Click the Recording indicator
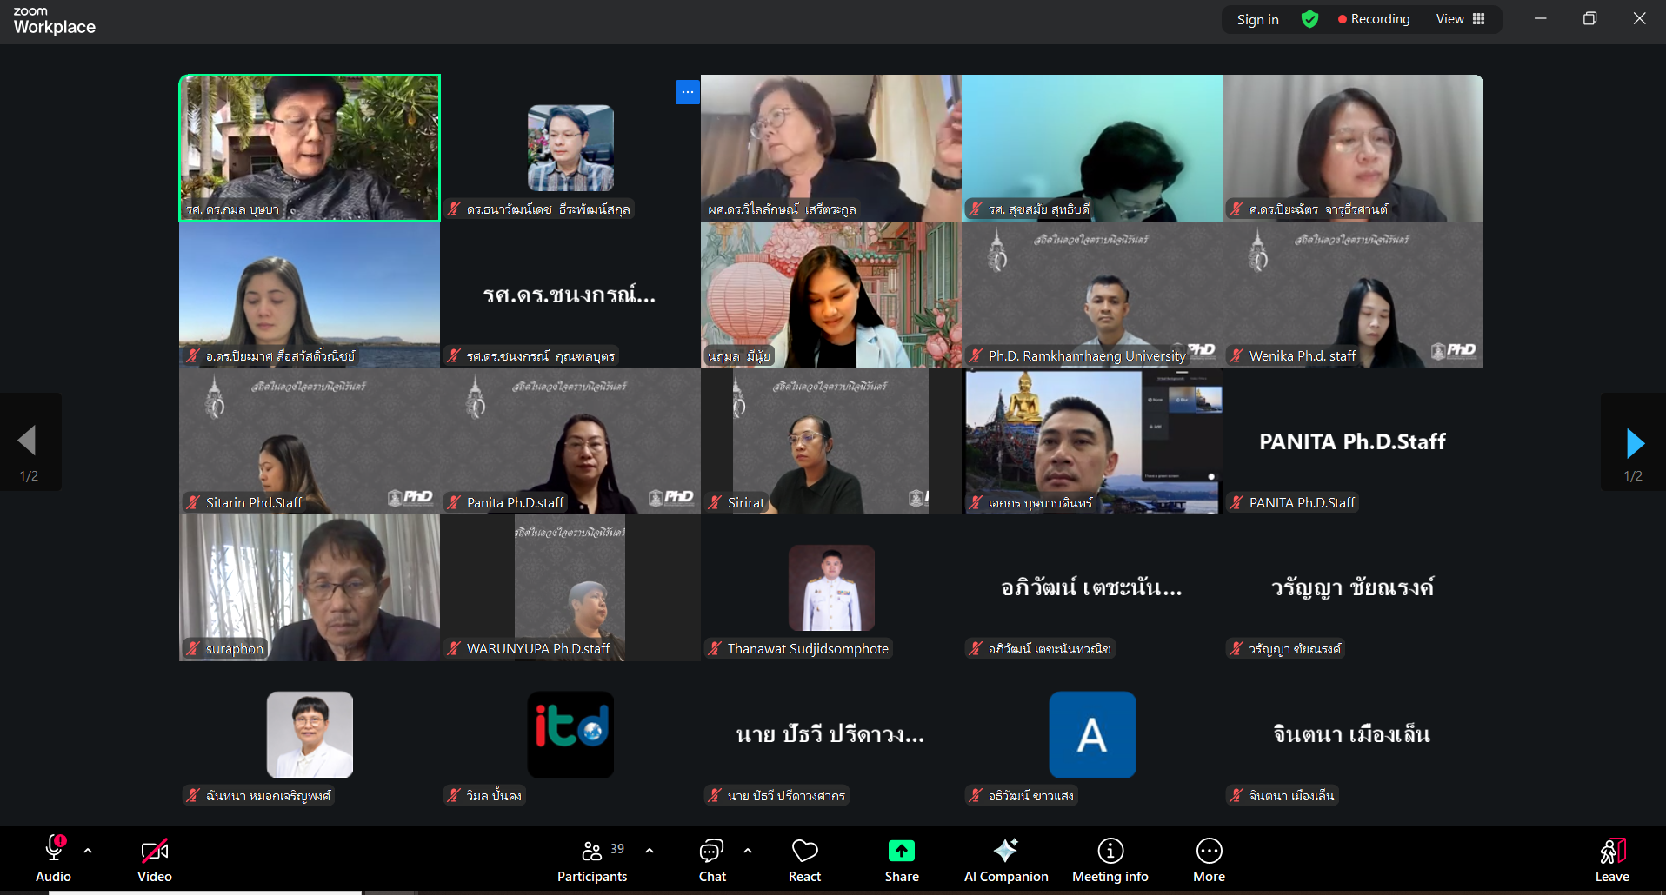 (1374, 19)
